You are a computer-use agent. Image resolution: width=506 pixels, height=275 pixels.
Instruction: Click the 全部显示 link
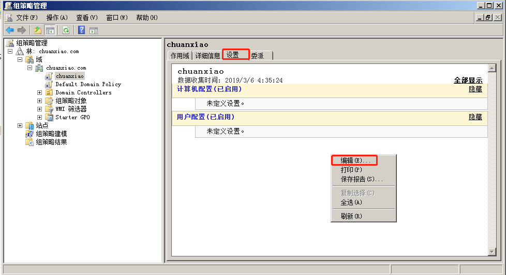(x=468, y=80)
